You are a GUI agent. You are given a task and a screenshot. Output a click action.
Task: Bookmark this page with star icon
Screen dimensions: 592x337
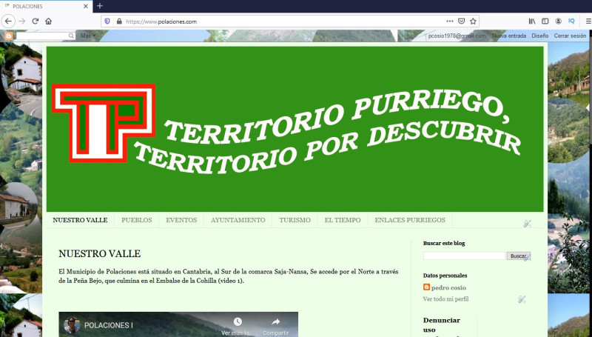[x=473, y=21]
